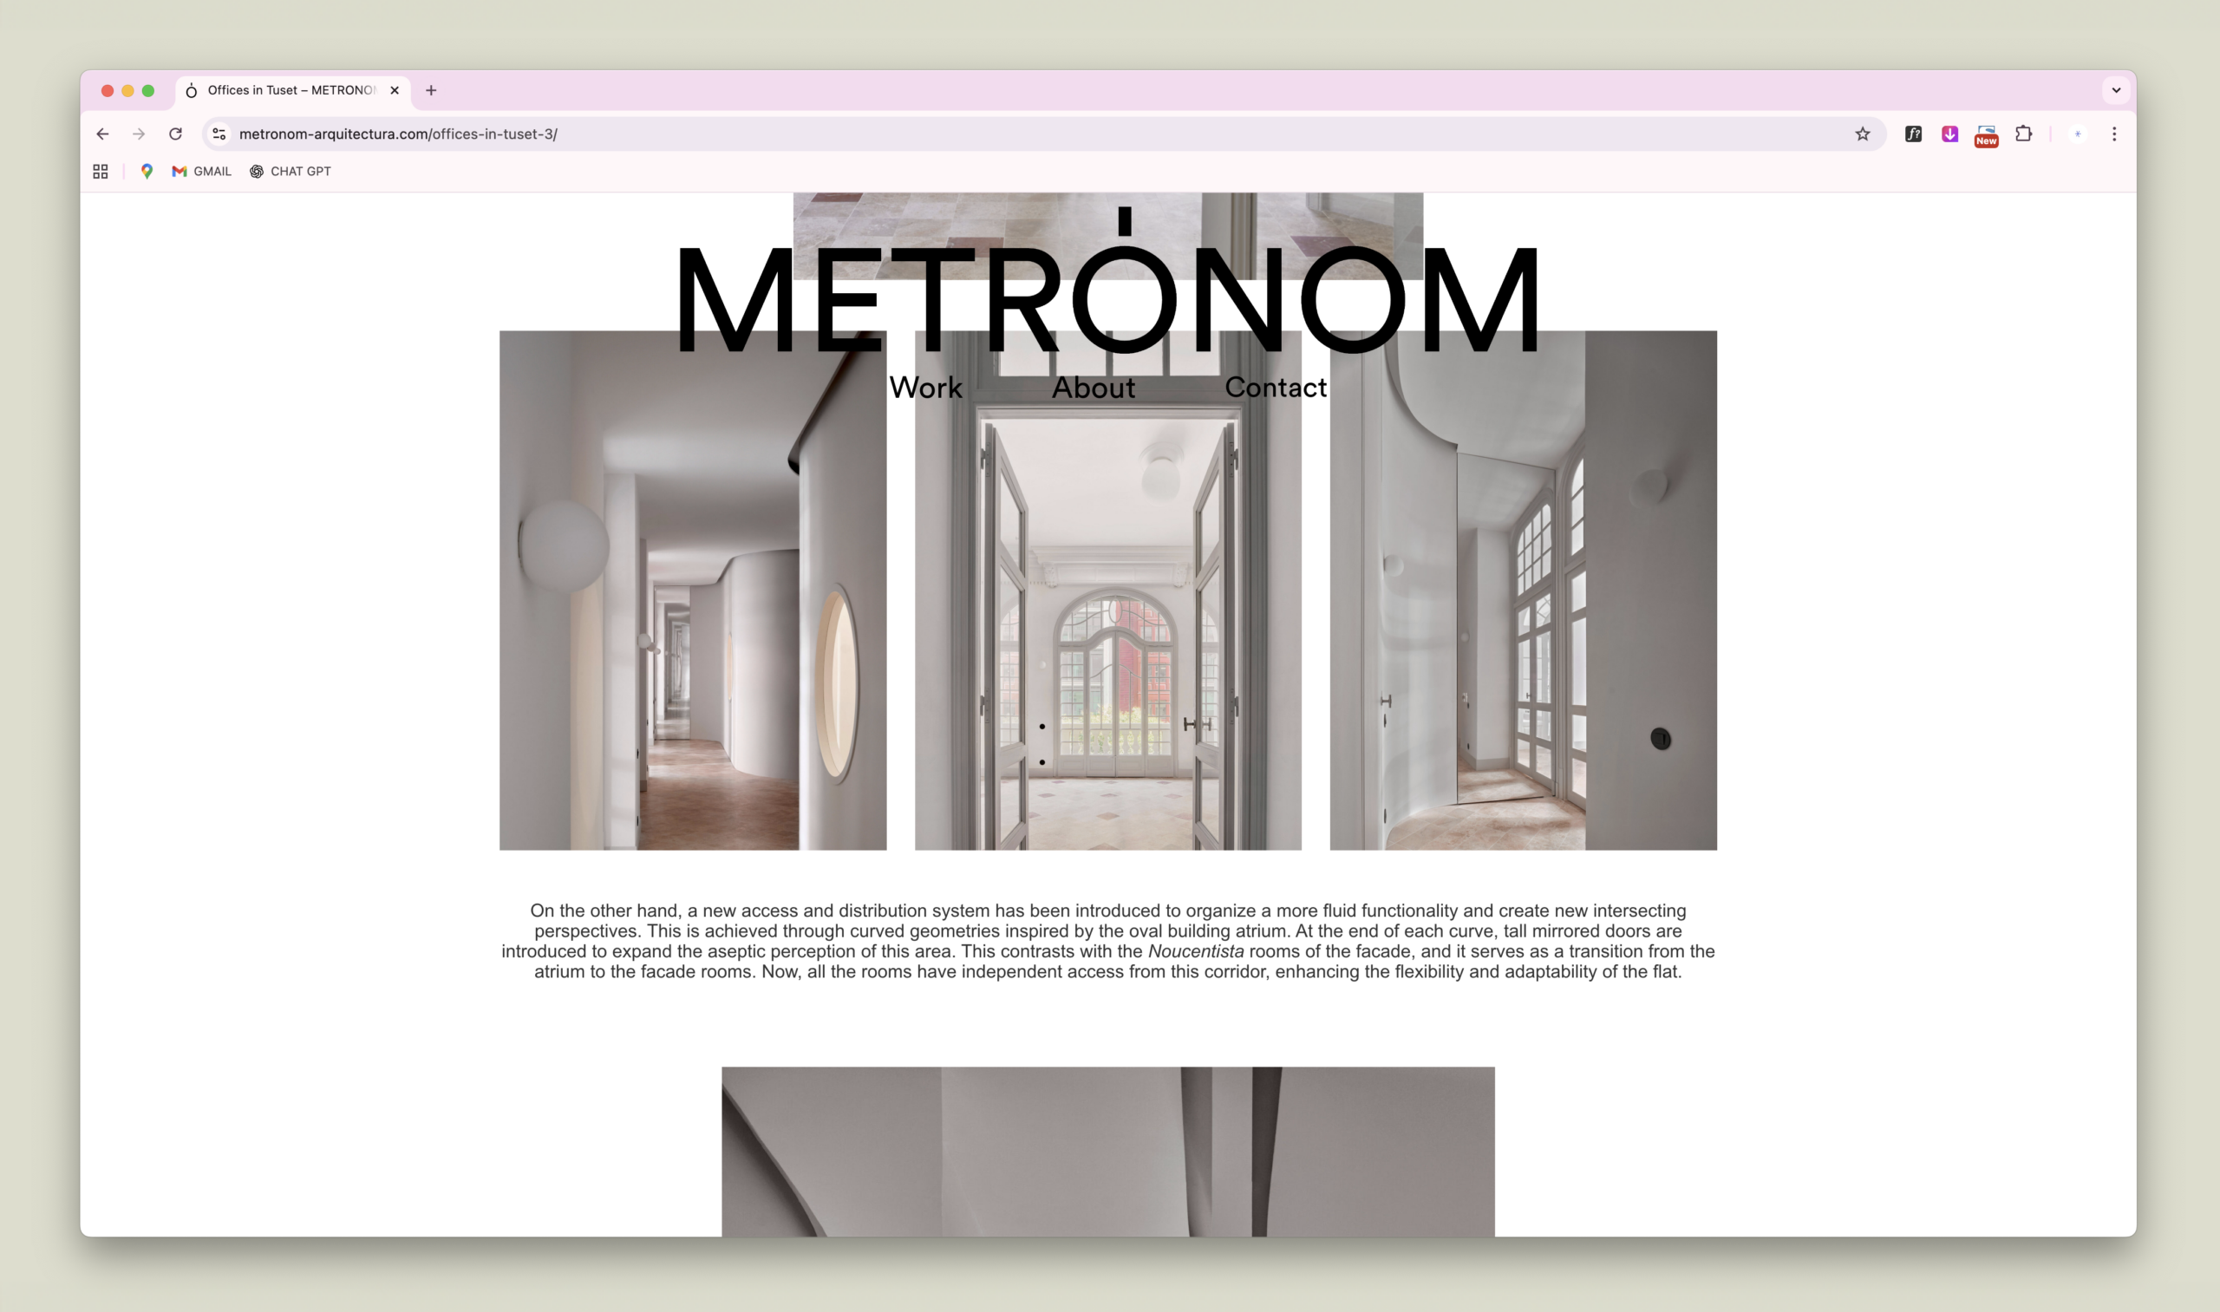Open the Google Maps bookmark
The width and height of the screenshot is (2220, 1312).
tap(147, 171)
